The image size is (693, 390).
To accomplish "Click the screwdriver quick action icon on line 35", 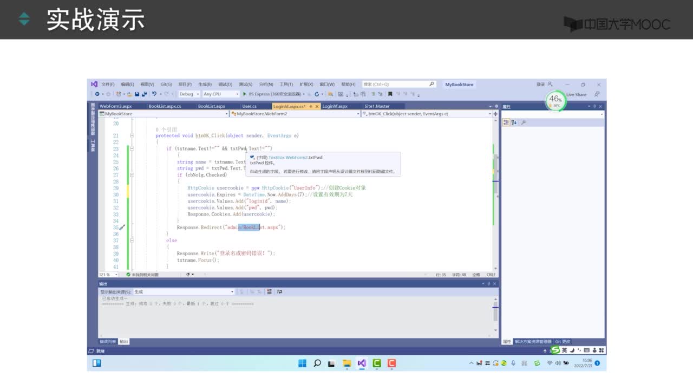I will 122,227.
